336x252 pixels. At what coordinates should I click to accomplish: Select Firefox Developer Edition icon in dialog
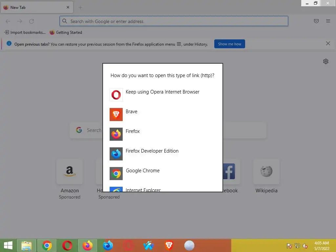[x=116, y=154]
